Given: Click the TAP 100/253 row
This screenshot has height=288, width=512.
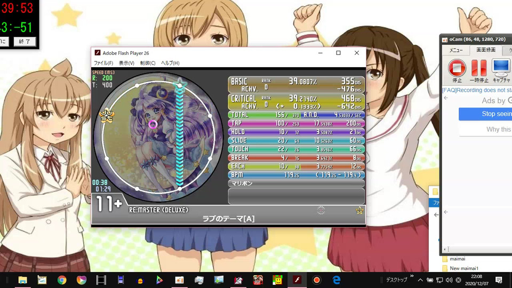Looking at the screenshot, I should (x=296, y=123).
